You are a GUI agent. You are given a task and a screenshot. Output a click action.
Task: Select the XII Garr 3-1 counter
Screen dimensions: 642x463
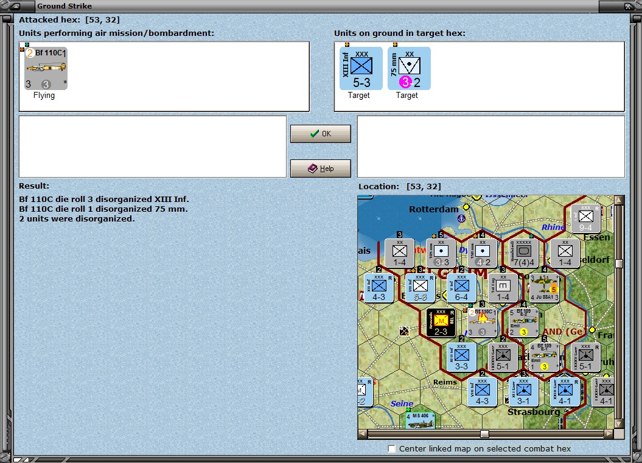(524, 392)
